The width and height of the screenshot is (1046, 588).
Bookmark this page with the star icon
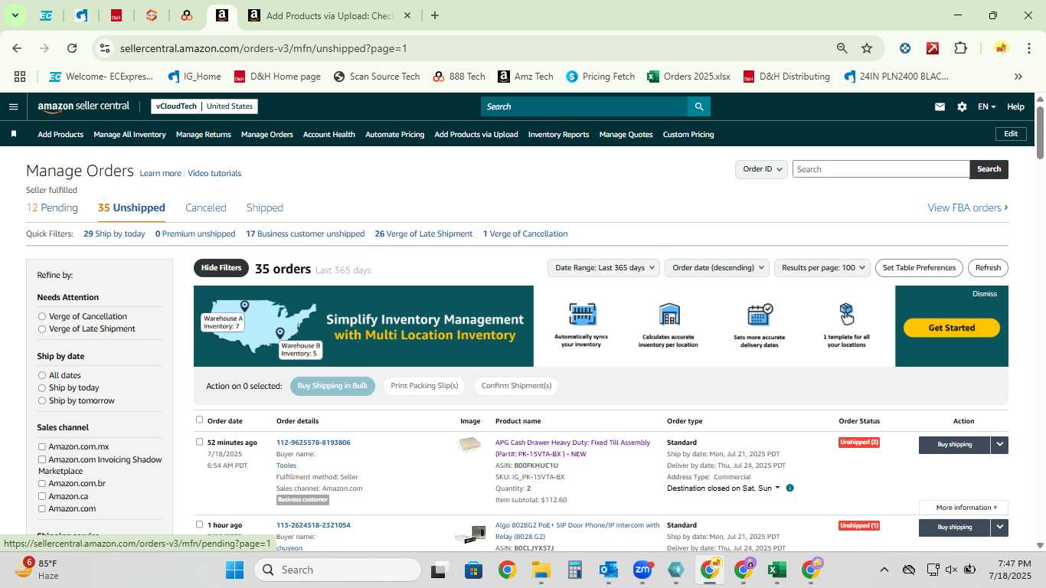(x=867, y=48)
